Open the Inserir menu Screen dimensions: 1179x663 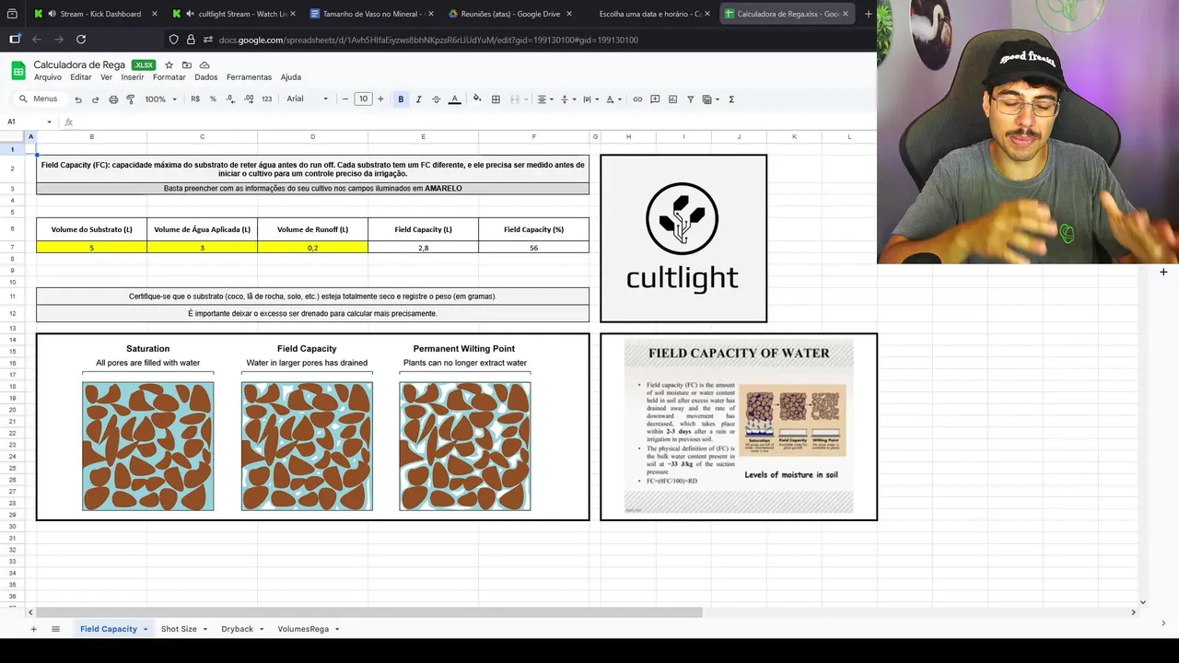point(133,77)
